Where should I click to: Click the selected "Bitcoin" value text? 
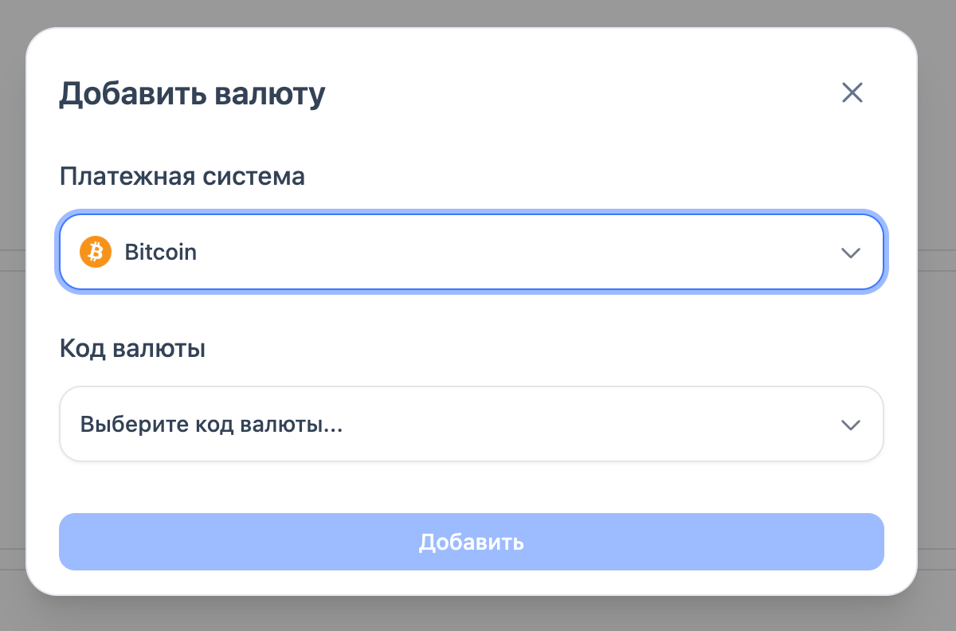[161, 253]
